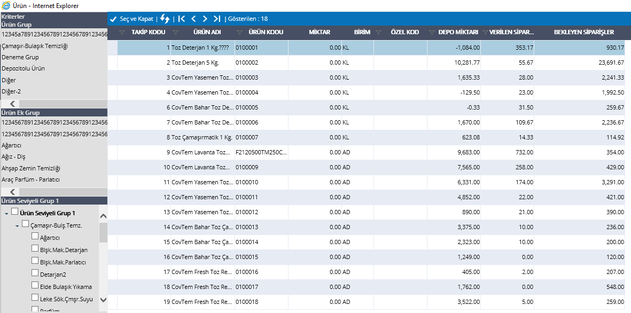This screenshot has height=313, width=631.
Task: Sort by the Miktar column header
Action: tap(320, 32)
